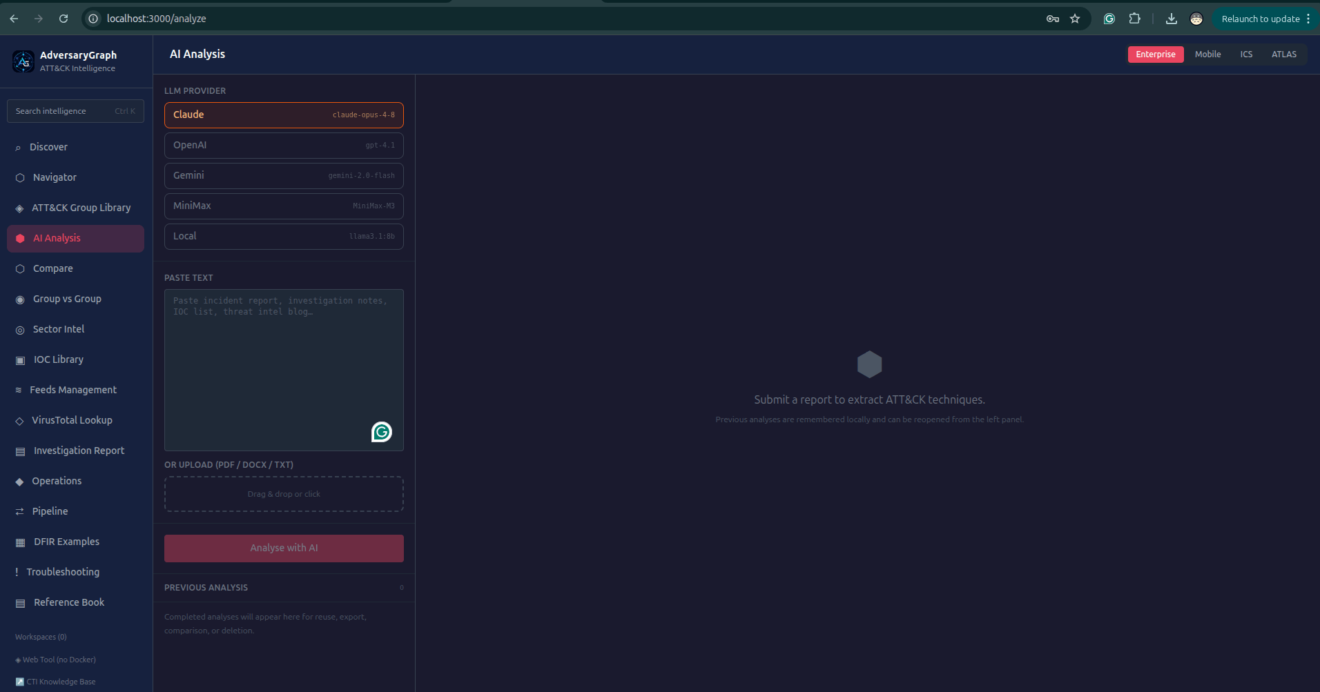Screen dimensions: 1320x692
Task: Open Chrome three-dot menu
Action: pos(1308,19)
